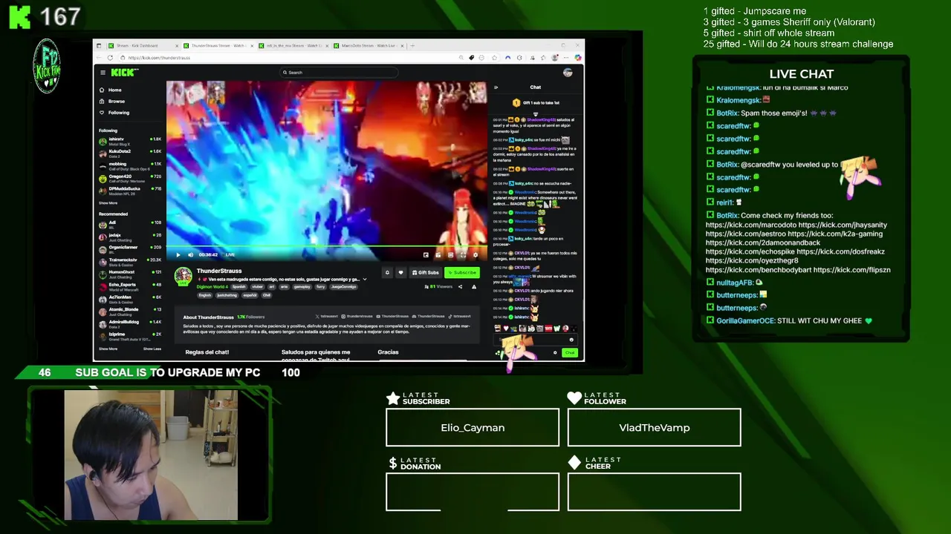Go to Home in Kick sidebar
Screen dimensions: 951x534
point(111,90)
